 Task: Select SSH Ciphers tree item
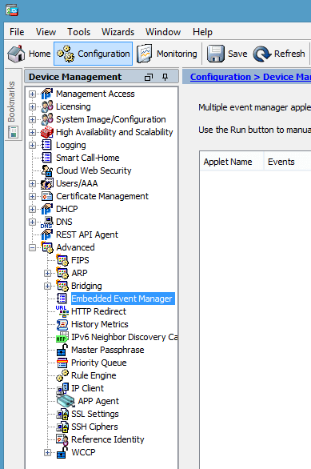tap(94, 427)
